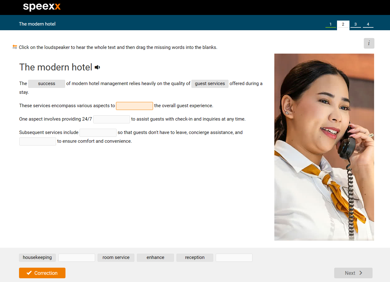Click the blank after 'providing 24/7'

tap(112, 119)
